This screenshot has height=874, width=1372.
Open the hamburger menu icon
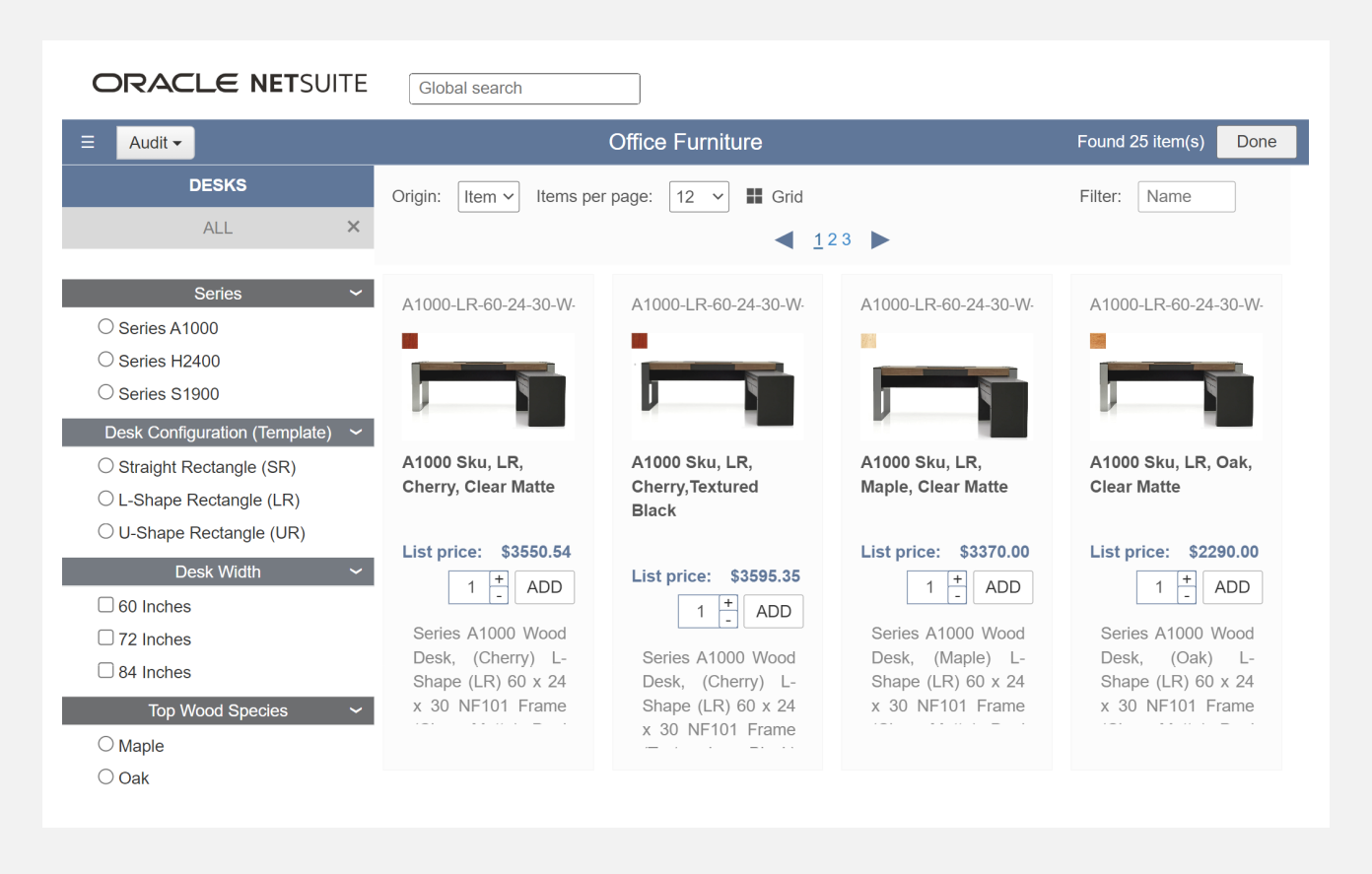(x=88, y=142)
